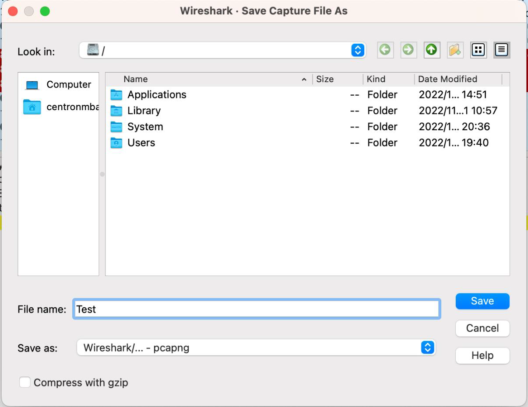Cancel the save dialog
The image size is (528, 407).
[x=482, y=328]
